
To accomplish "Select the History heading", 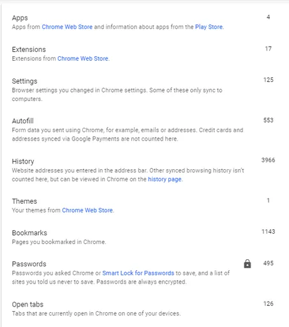I will tap(23, 162).
